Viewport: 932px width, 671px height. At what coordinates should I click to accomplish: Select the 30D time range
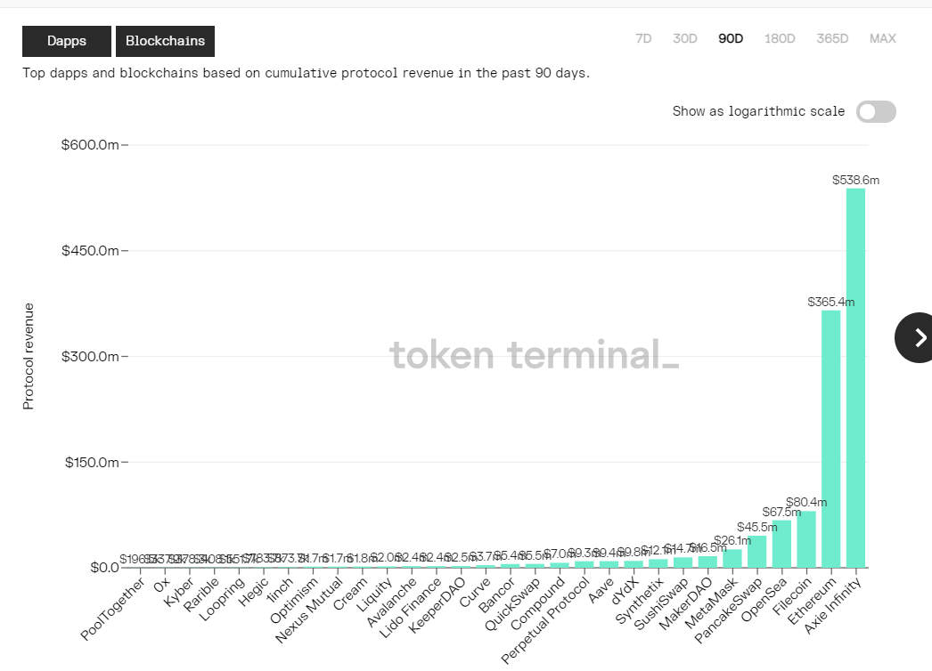[684, 38]
